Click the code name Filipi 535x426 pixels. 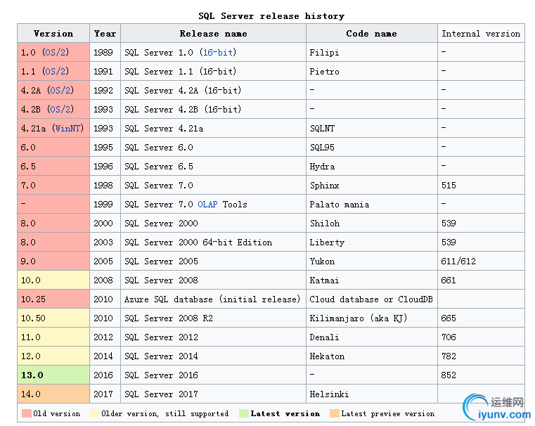pyautogui.click(x=324, y=53)
